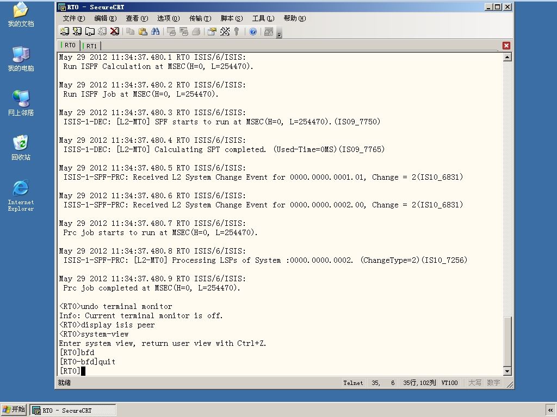This screenshot has width=557, height=417.
Task: Click the [RT0] command prompt line
Action: (72, 371)
